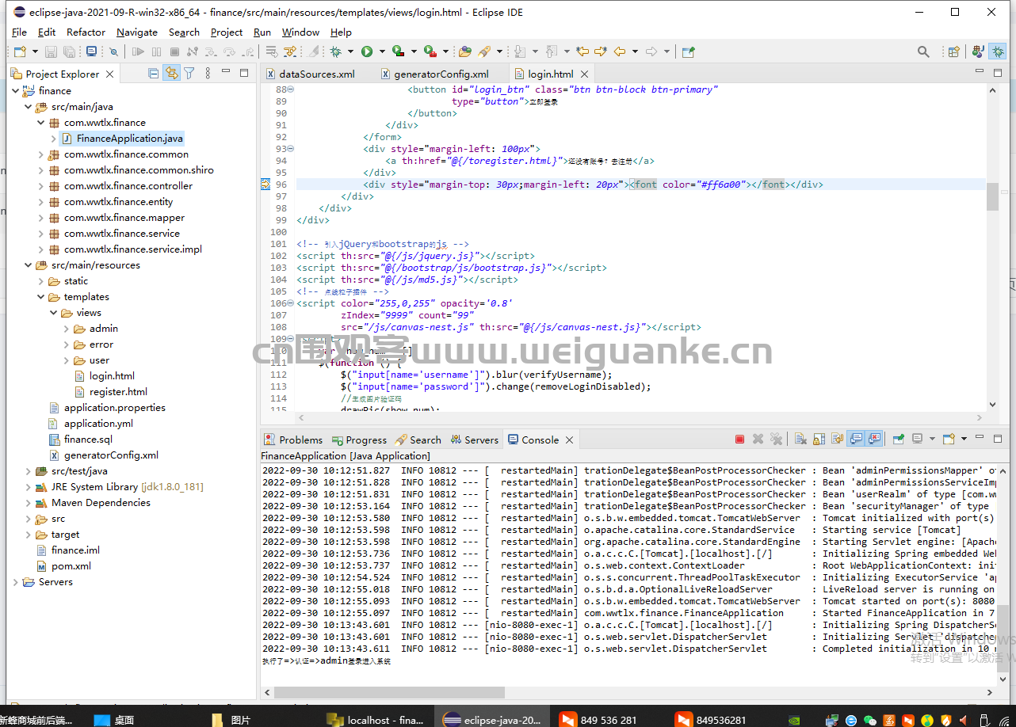Collapse all in Project Explorer
The width and height of the screenshot is (1016, 727).
coord(154,74)
